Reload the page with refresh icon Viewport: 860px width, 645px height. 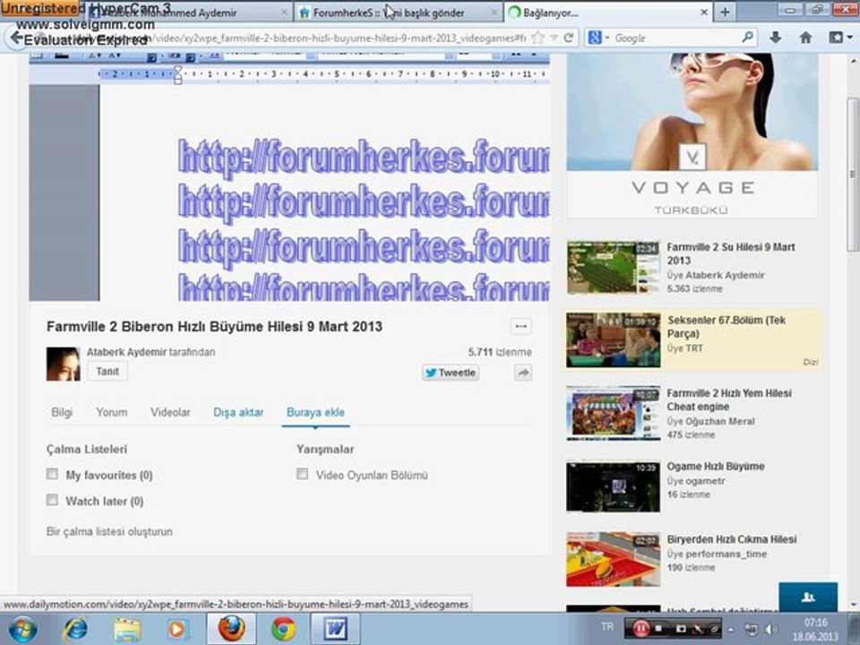[569, 38]
